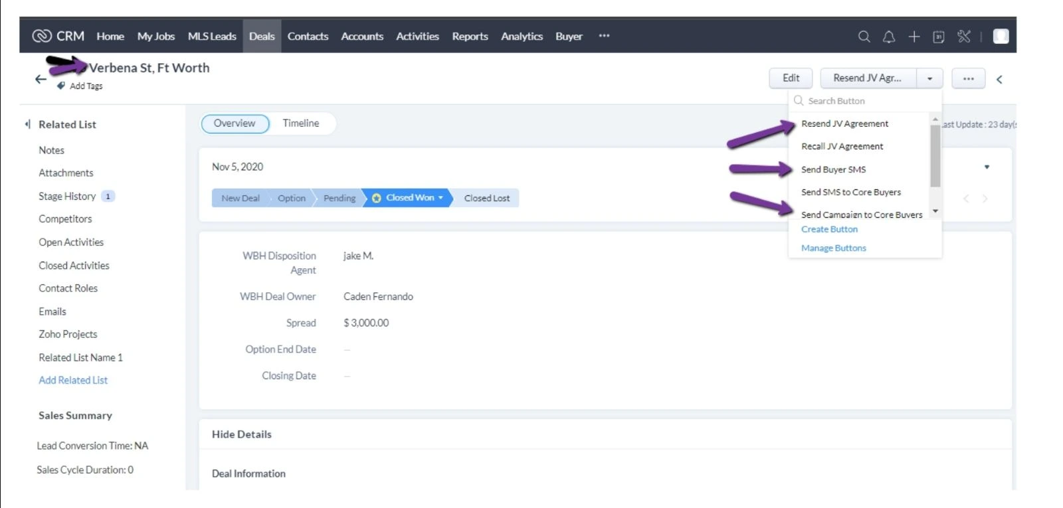Screen dimensions: 1063x508
Task: Select Resend JV Agreement from the list
Action: (x=844, y=124)
